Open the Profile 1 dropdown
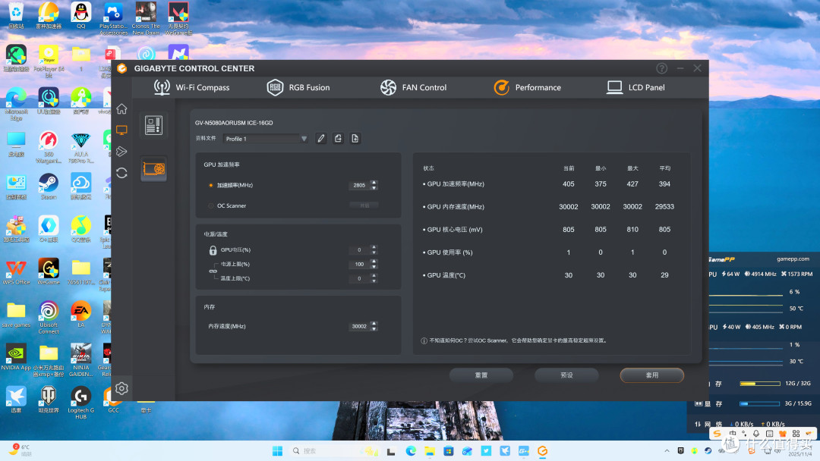820x461 pixels. point(265,138)
